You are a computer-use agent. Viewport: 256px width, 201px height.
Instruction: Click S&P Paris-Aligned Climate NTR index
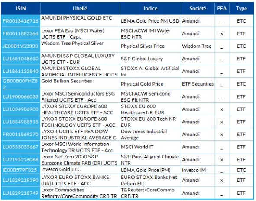(150, 160)
